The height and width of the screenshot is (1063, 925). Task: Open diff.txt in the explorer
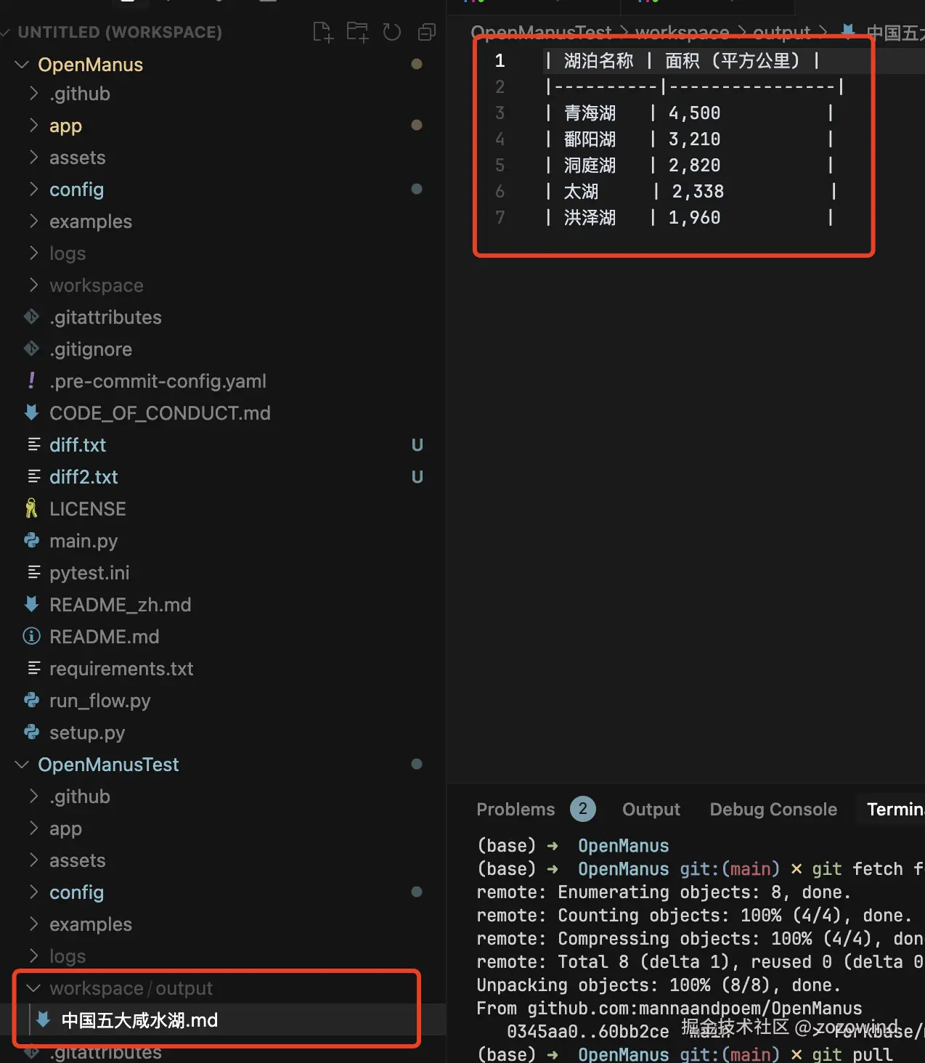pos(78,444)
